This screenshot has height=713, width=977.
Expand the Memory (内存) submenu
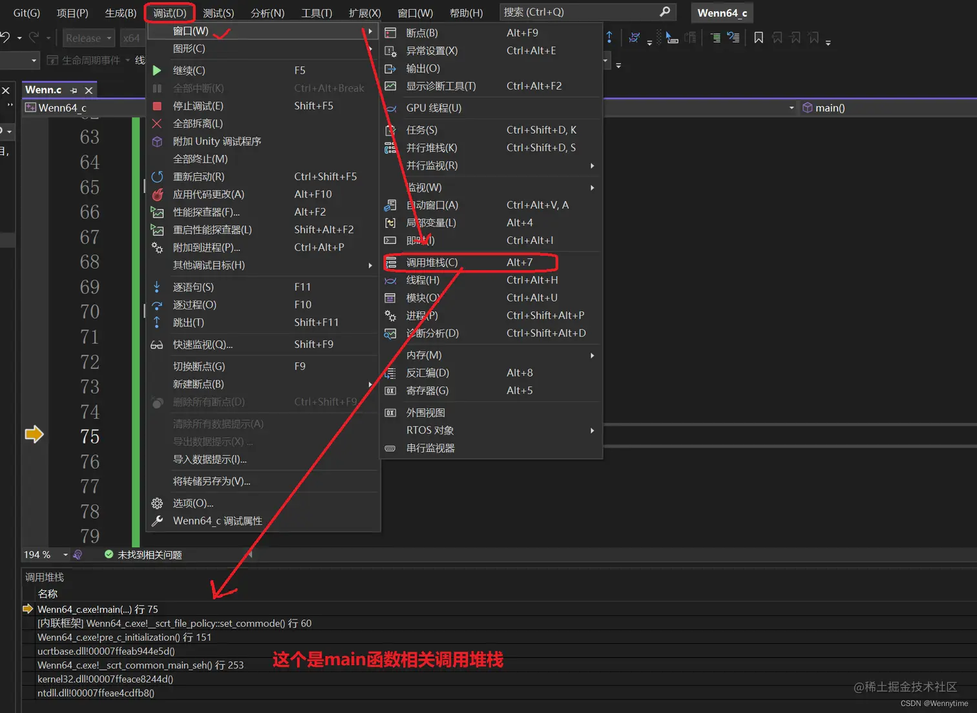click(592, 355)
